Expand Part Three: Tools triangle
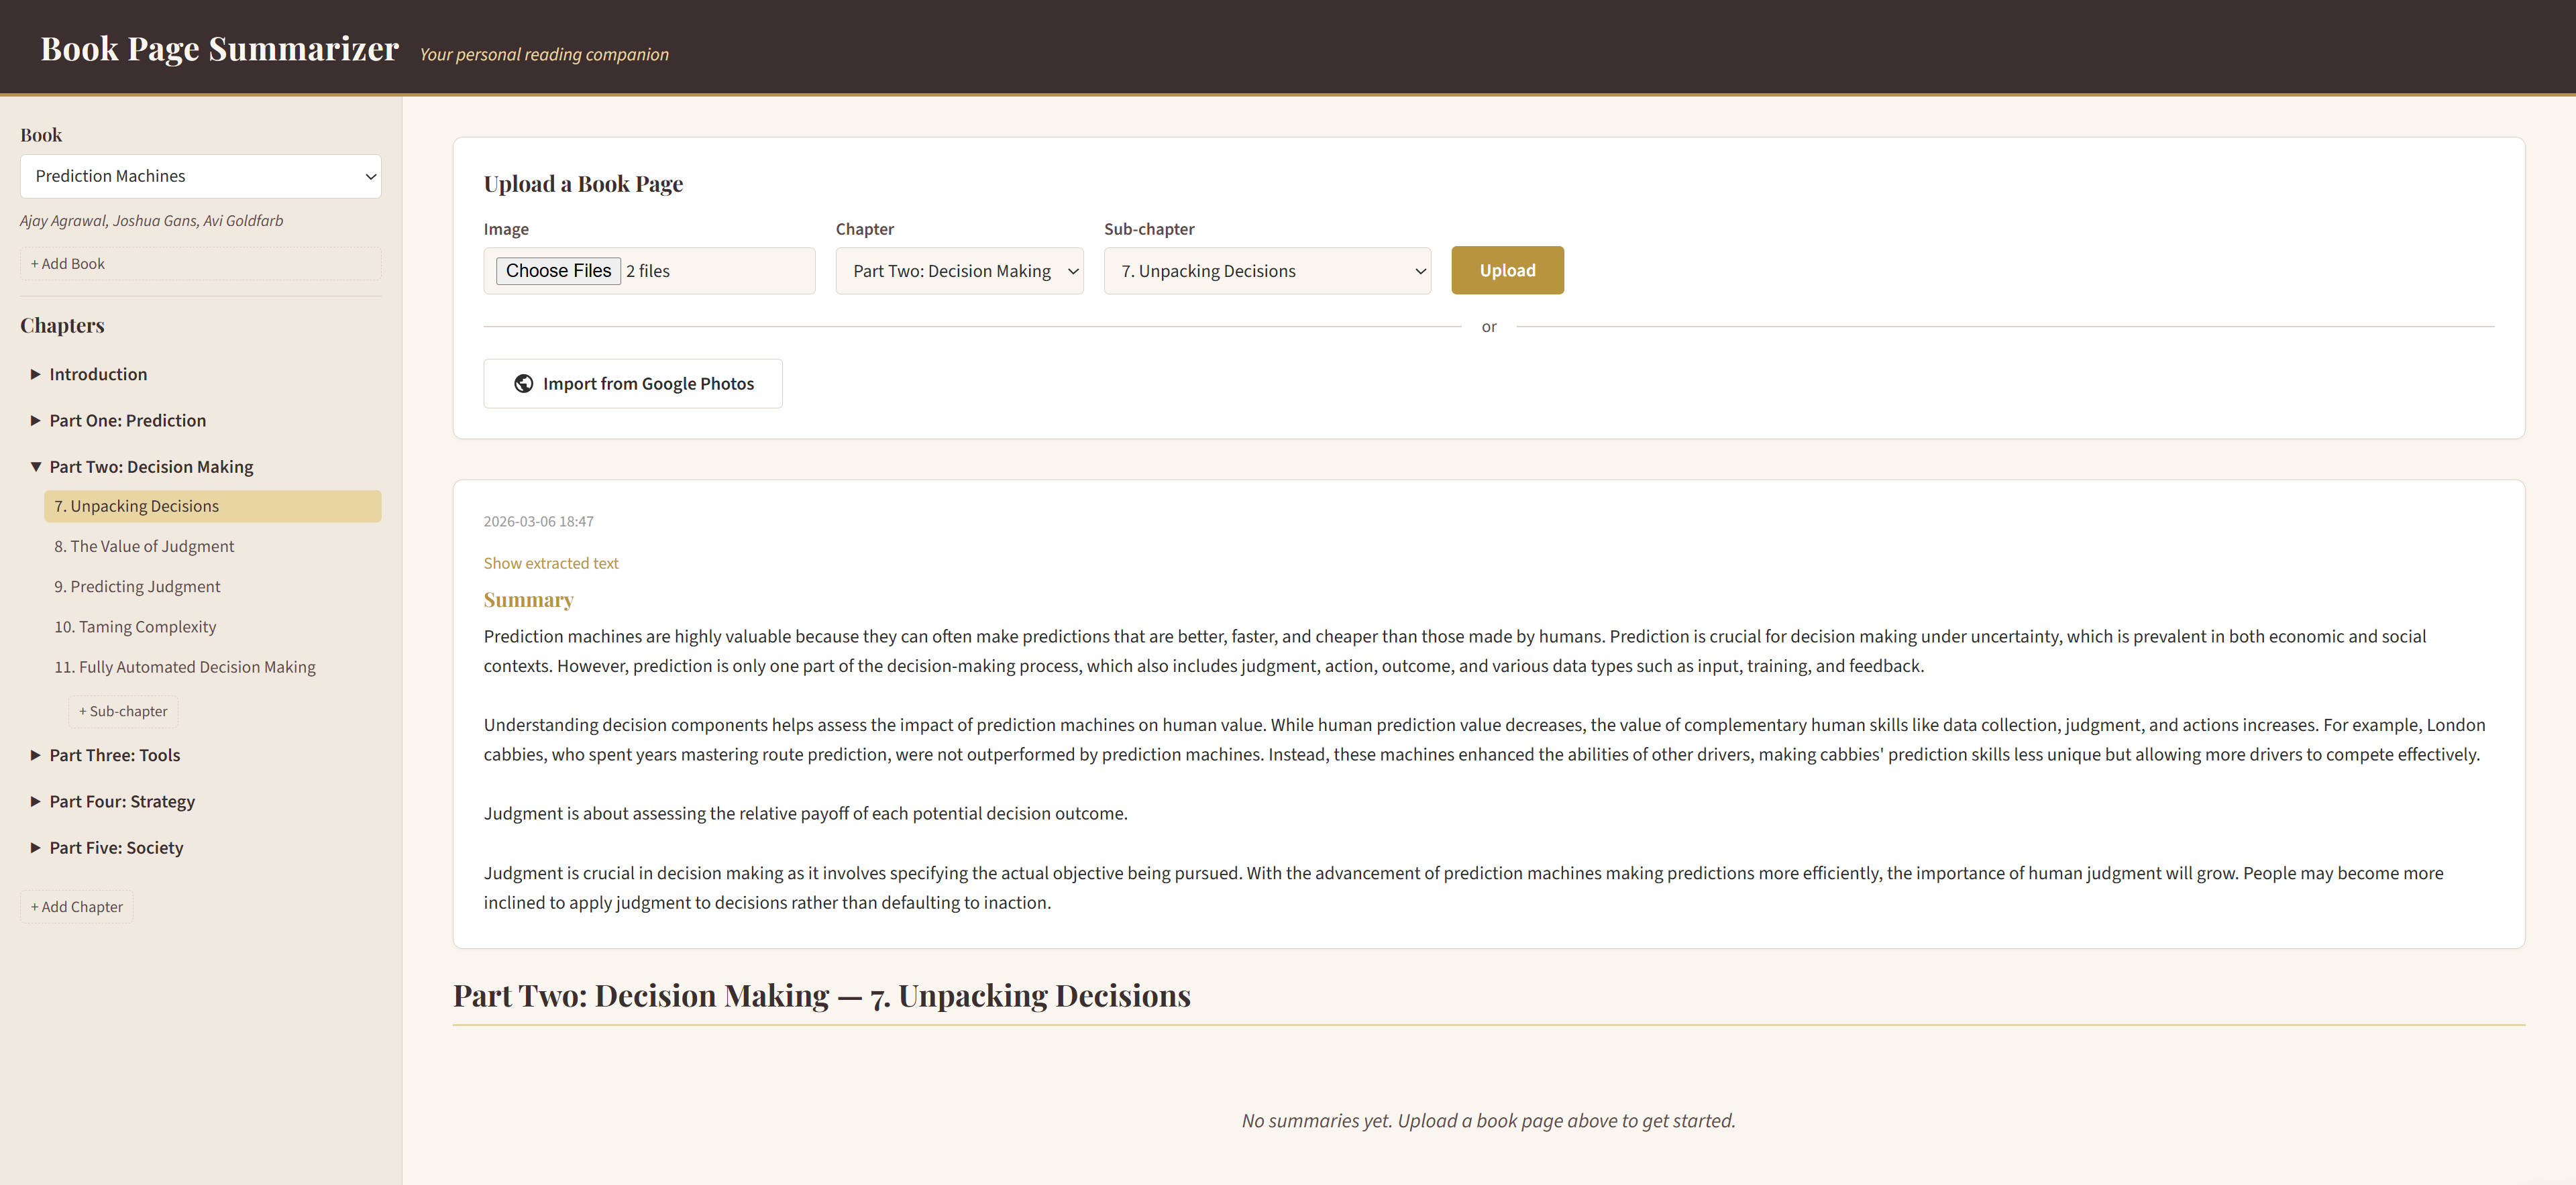 tap(36, 755)
